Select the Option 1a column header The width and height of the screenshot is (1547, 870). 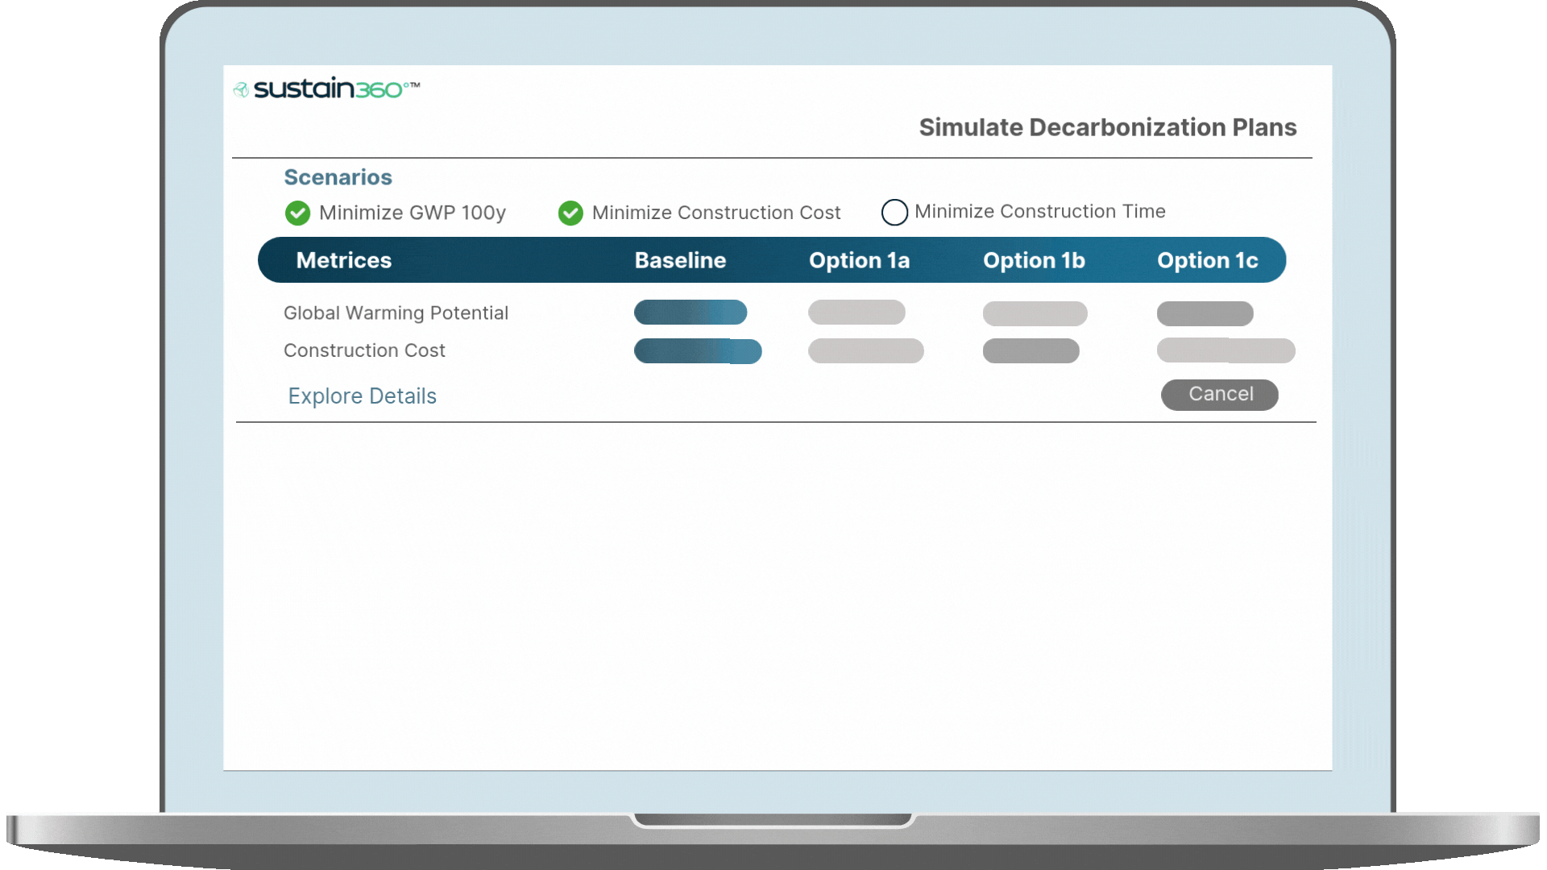(859, 260)
